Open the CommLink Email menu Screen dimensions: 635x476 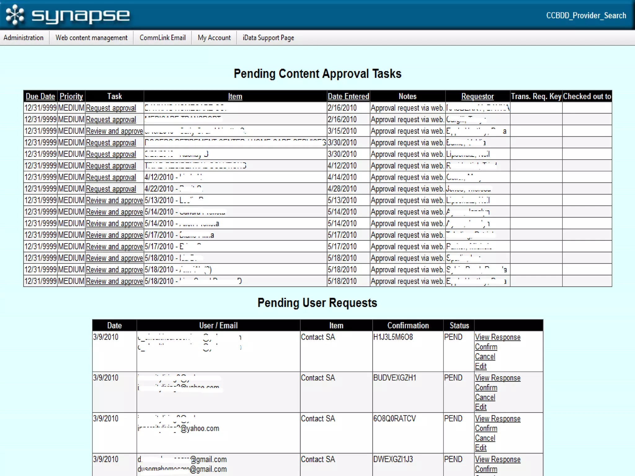(162, 38)
